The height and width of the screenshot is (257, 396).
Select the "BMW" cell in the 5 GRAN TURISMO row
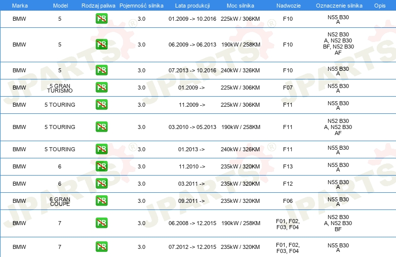point(19,88)
